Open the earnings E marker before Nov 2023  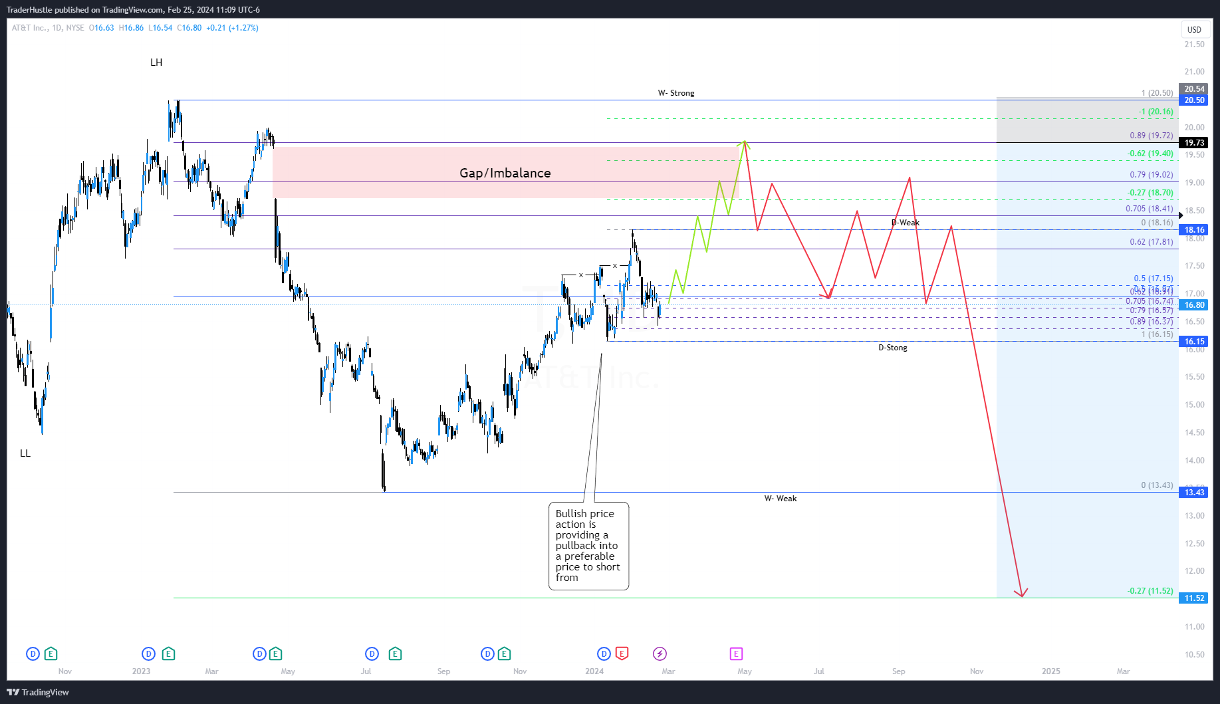click(x=504, y=654)
